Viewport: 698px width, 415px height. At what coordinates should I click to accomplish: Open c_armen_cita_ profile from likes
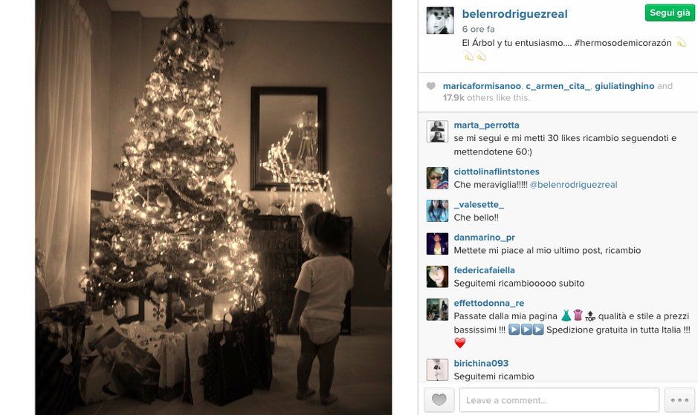pos(558,86)
